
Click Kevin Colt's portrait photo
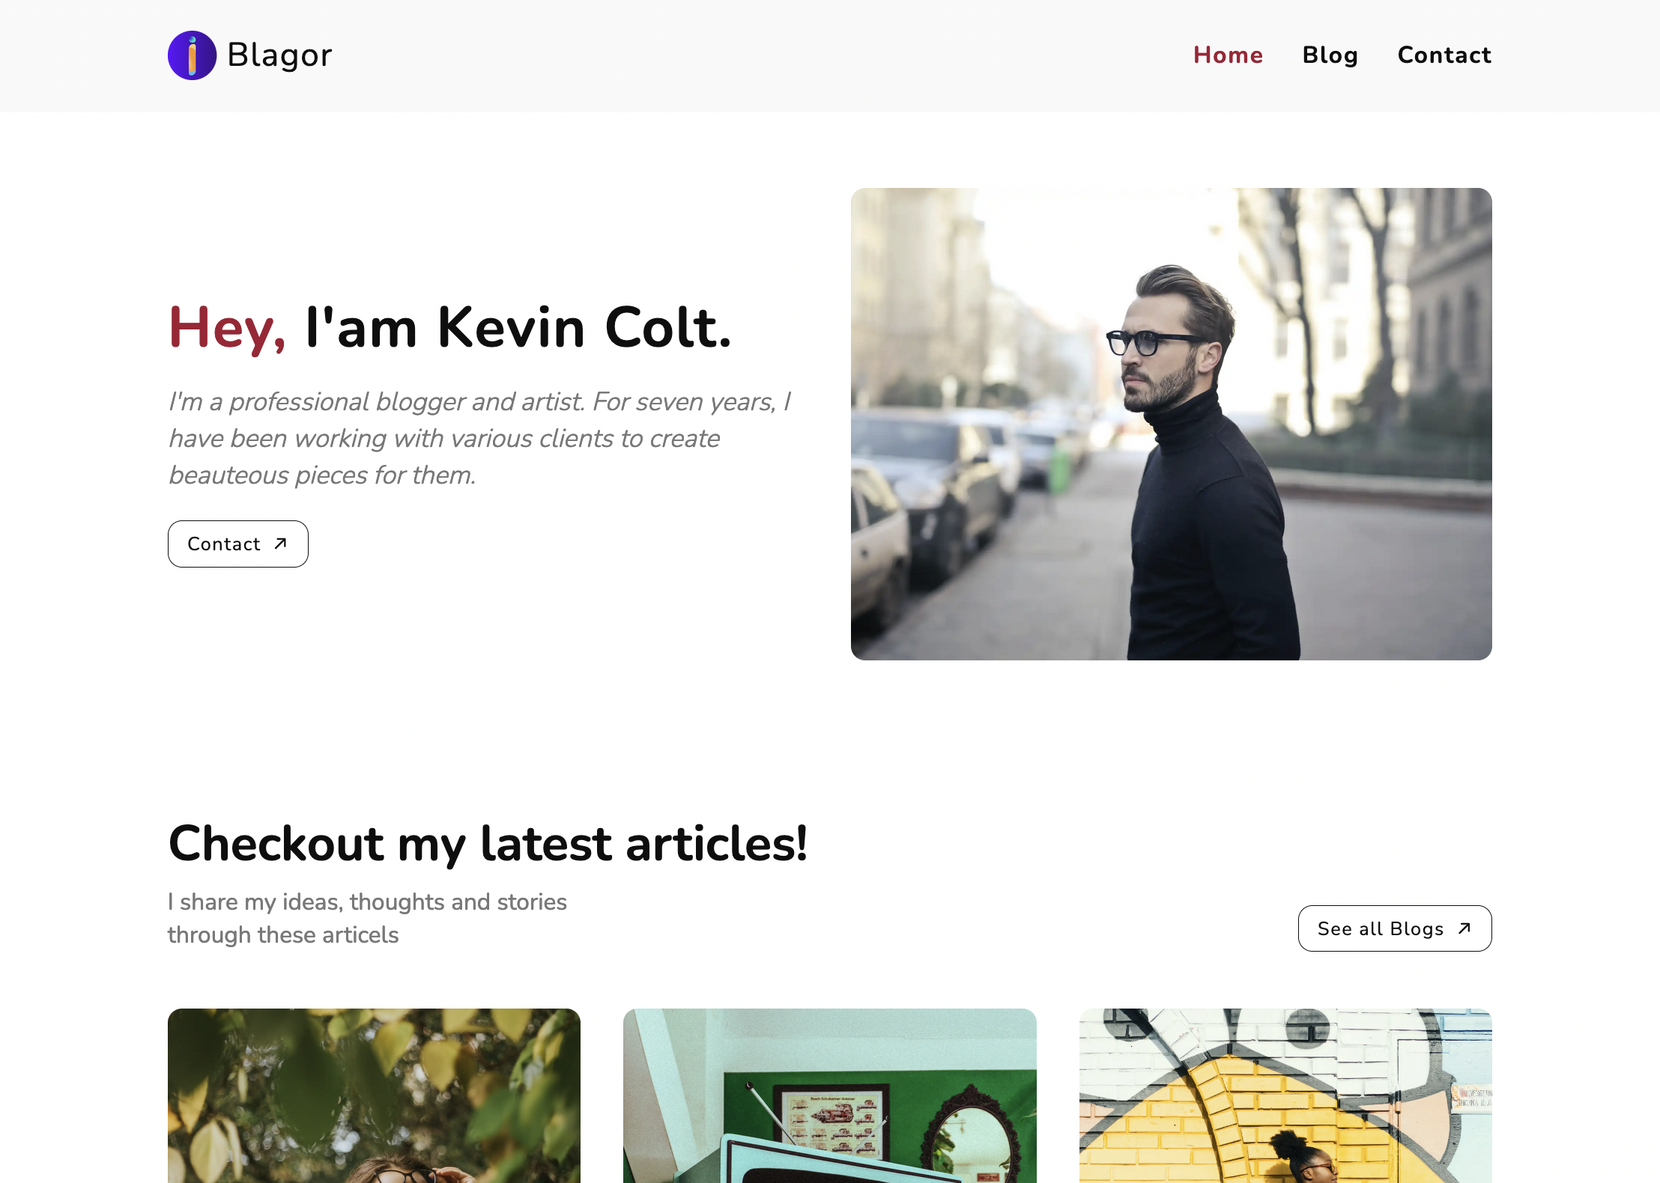pyautogui.click(x=1172, y=424)
